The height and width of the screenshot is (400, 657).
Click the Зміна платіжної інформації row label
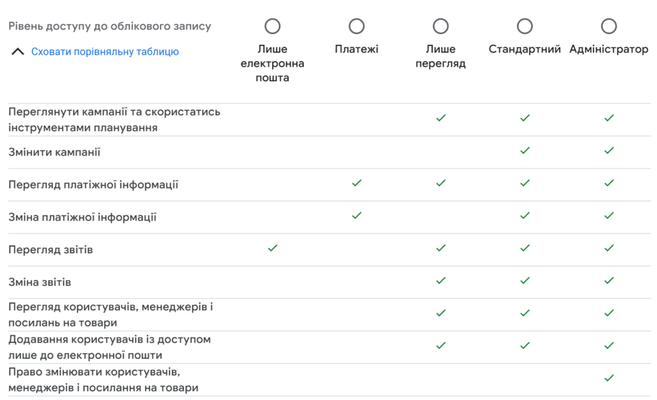pos(83,217)
